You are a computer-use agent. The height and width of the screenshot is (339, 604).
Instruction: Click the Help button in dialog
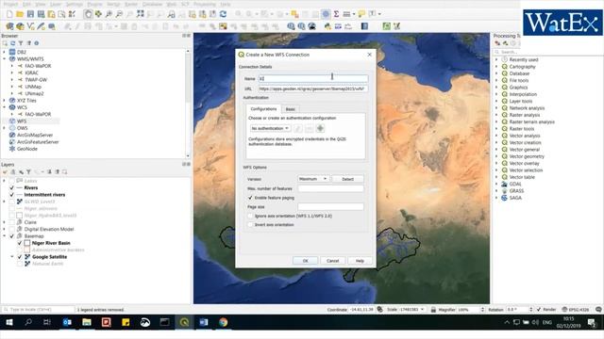click(360, 261)
